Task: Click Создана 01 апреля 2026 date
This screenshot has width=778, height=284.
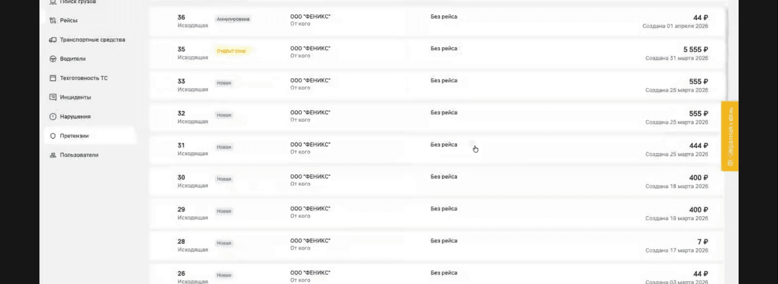Action: (x=675, y=26)
